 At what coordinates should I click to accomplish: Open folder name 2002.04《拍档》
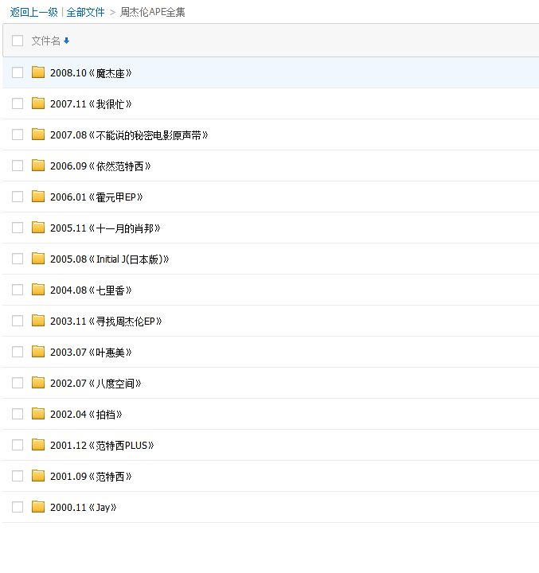86,415
